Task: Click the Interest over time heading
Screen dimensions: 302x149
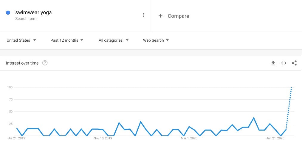Action: coord(22,63)
